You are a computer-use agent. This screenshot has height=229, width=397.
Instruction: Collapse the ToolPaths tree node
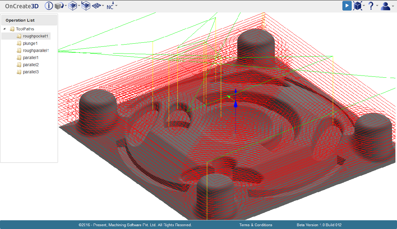coord(4,29)
